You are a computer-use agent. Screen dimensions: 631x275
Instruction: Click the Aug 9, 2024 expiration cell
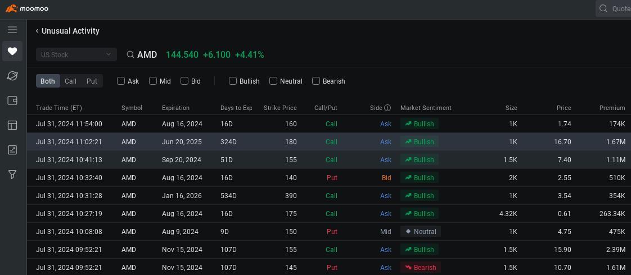(x=180, y=232)
